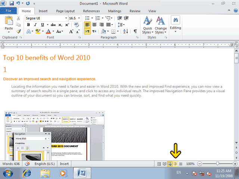239x179 pixels.
Task: Click the Font Color A icon
Action: point(48,31)
